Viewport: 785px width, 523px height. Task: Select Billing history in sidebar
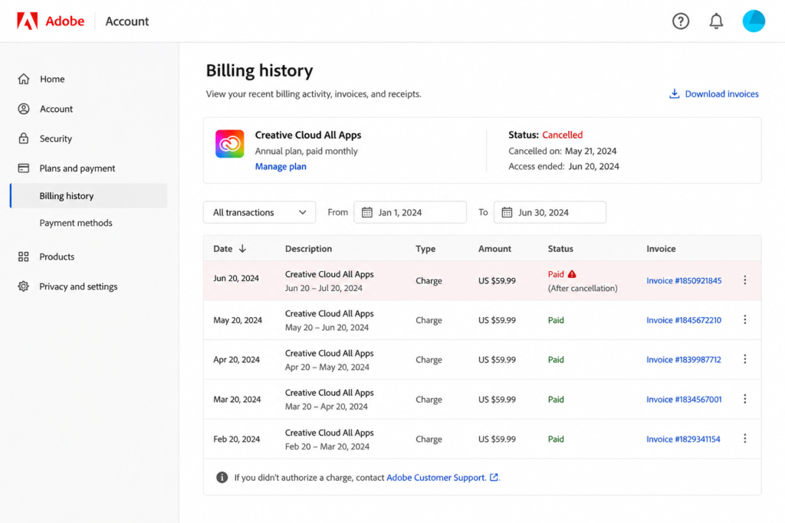pos(89,195)
